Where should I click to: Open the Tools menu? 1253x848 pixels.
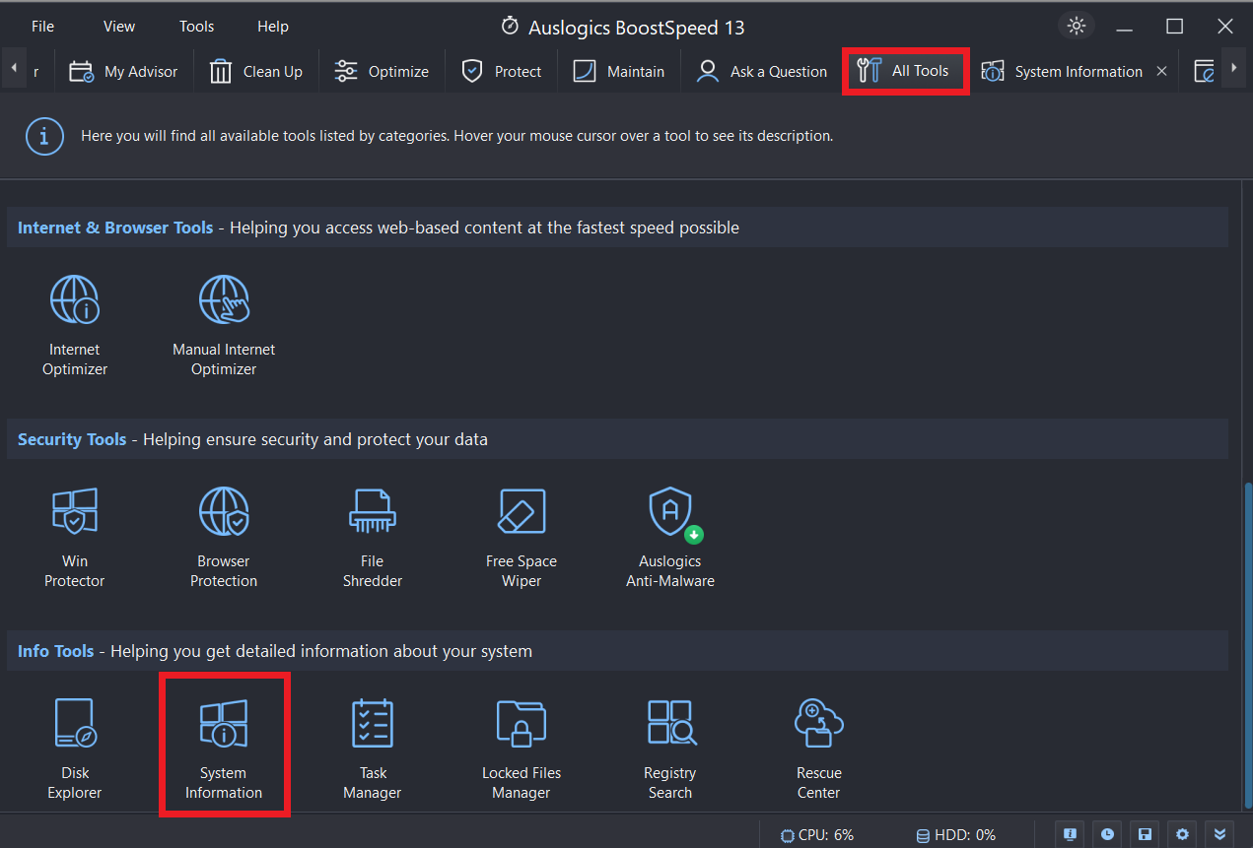[196, 27]
